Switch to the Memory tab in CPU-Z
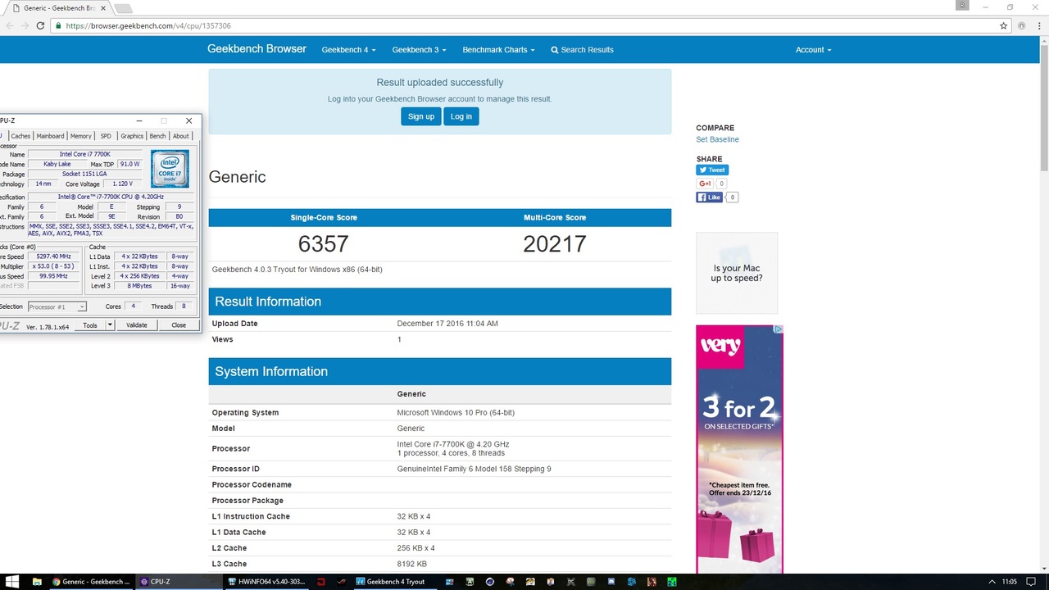Image resolution: width=1049 pixels, height=590 pixels. [x=80, y=136]
